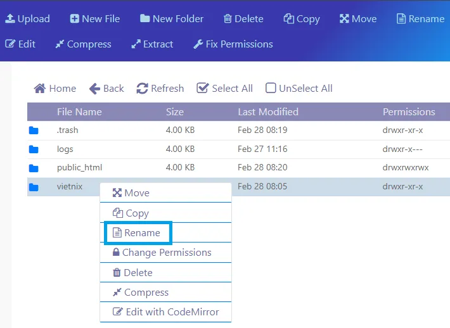
Task: Open the Edit tool in toolbar
Action: 20,44
